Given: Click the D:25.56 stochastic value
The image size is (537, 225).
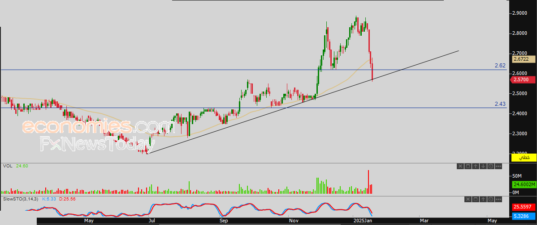Looking at the screenshot, I should click(x=68, y=198).
